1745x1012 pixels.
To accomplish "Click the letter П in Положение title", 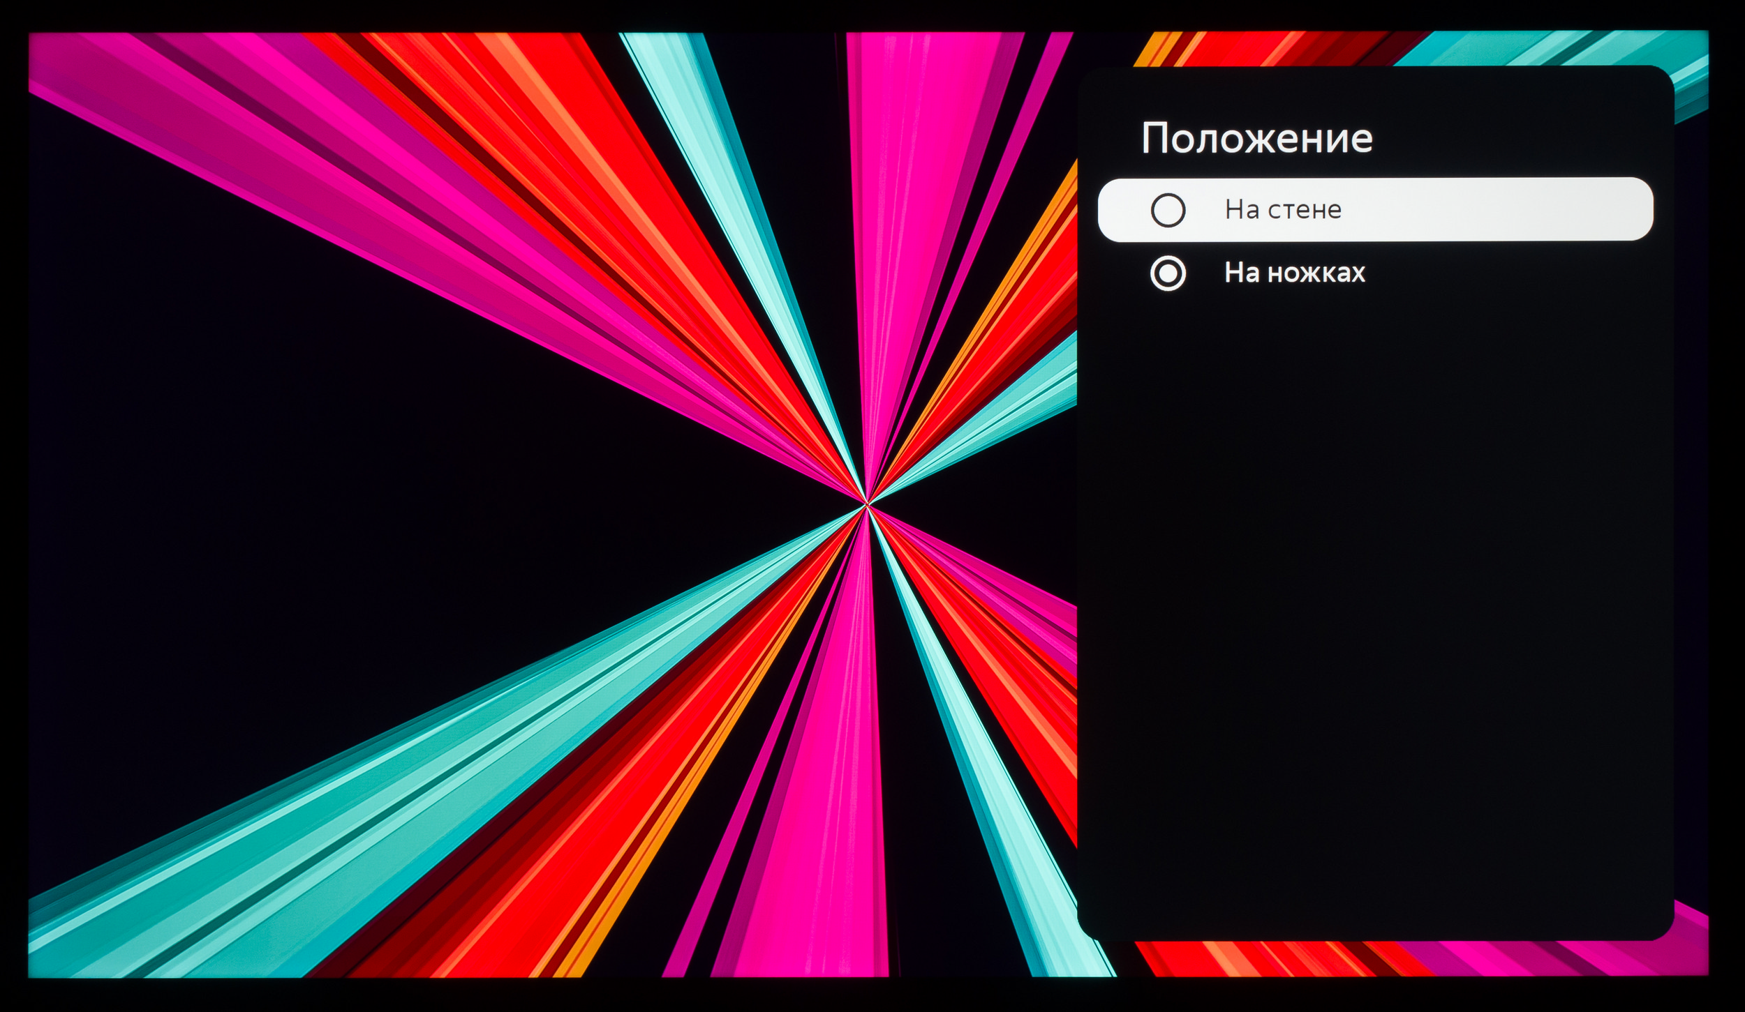I will [1154, 138].
